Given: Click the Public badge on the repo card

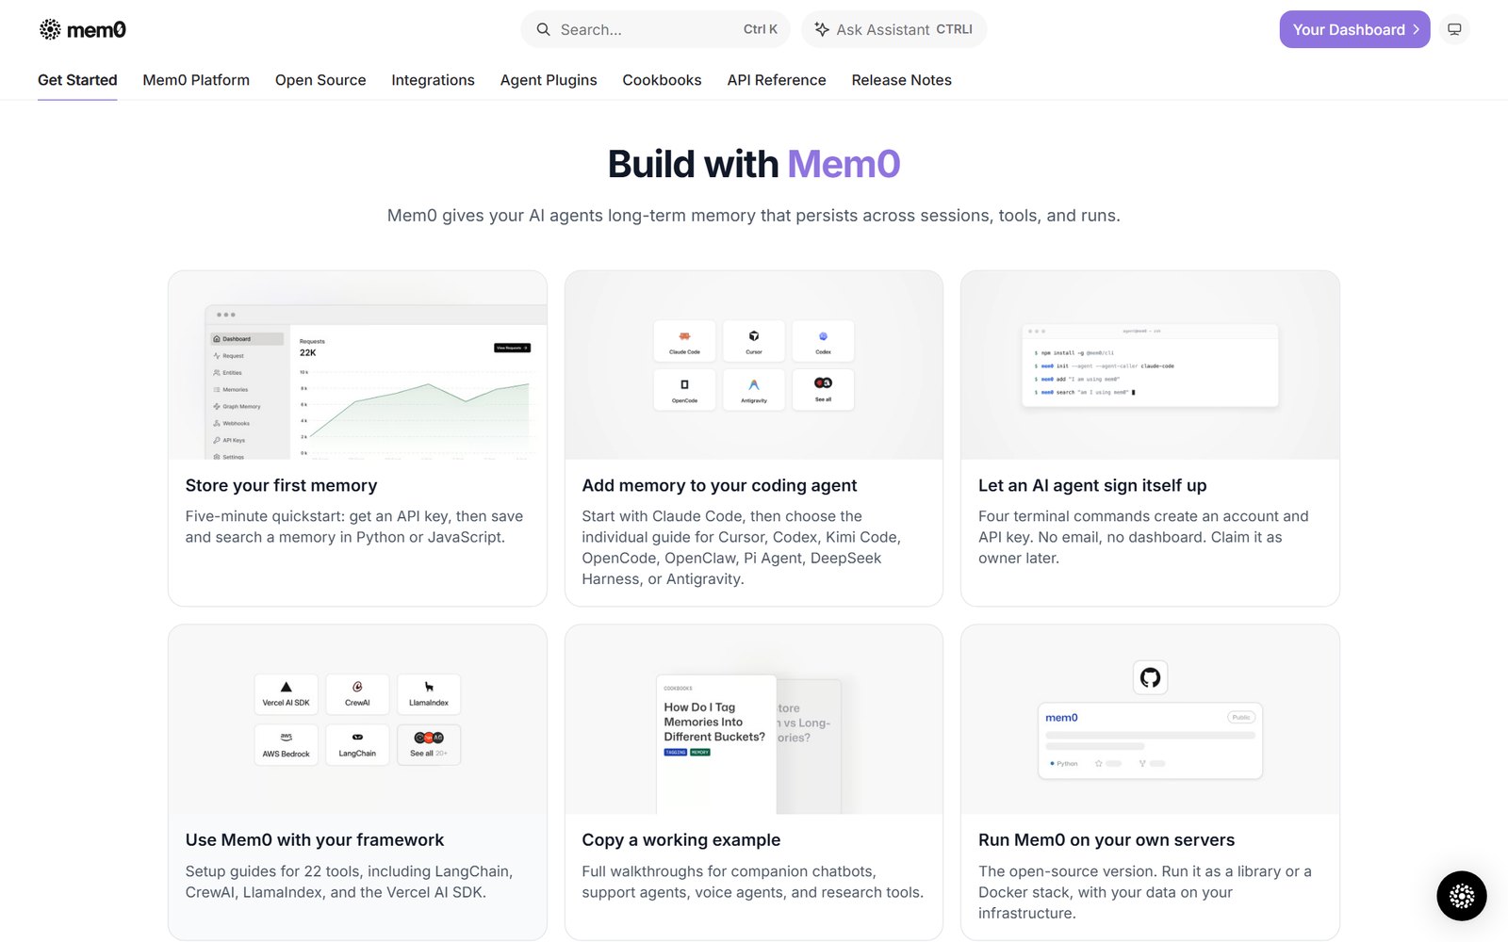Looking at the screenshot, I should (1241, 718).
